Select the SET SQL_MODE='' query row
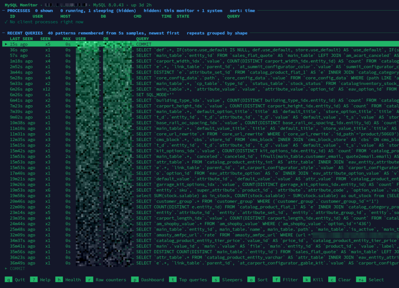This screenshot has width=399, height=288. click(x=200, y=95)
